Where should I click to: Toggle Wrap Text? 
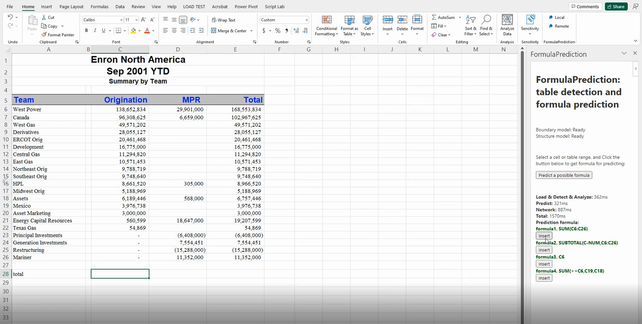coord(223,20)
